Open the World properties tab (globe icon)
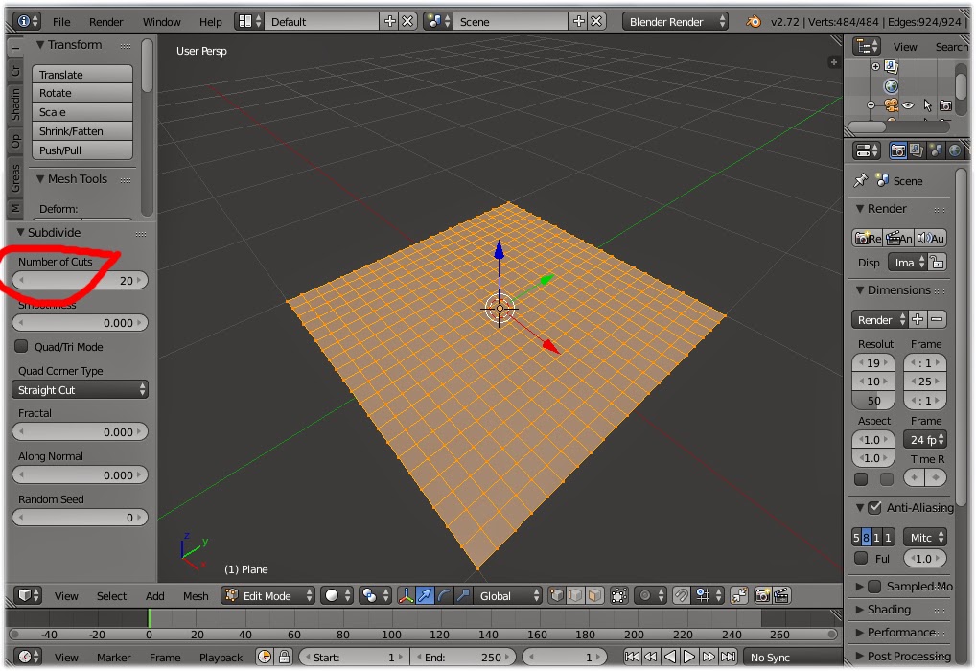Image resolution: width=976 pixels, height=671 pixels. pyautogui.click(x=956, y=150)
